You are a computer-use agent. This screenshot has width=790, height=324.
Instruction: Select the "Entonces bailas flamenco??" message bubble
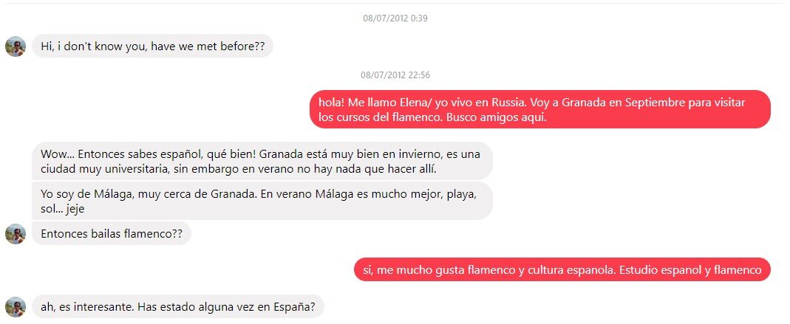[112, 234]
